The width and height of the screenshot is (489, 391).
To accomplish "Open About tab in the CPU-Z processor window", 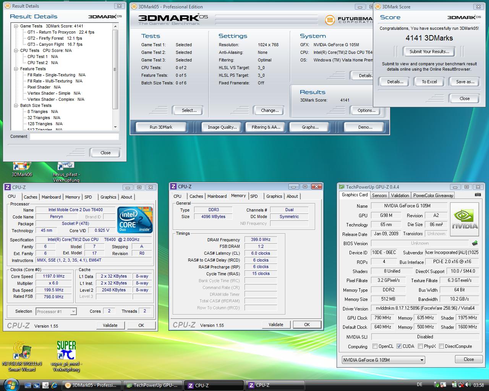I will [x=126, y=197].
